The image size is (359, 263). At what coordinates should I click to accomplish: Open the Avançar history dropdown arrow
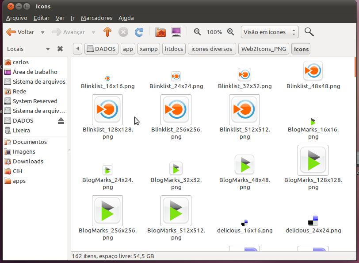[x=93, y=32]
